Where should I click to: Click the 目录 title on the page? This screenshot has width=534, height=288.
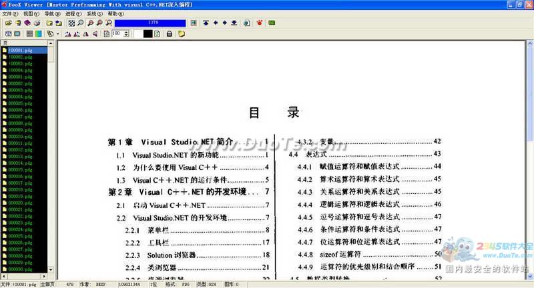point(274,113)
